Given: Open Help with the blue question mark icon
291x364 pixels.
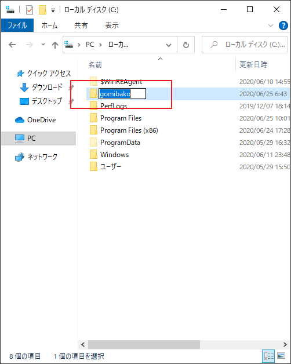Looking at the screenshot, I should pos(283,26).
